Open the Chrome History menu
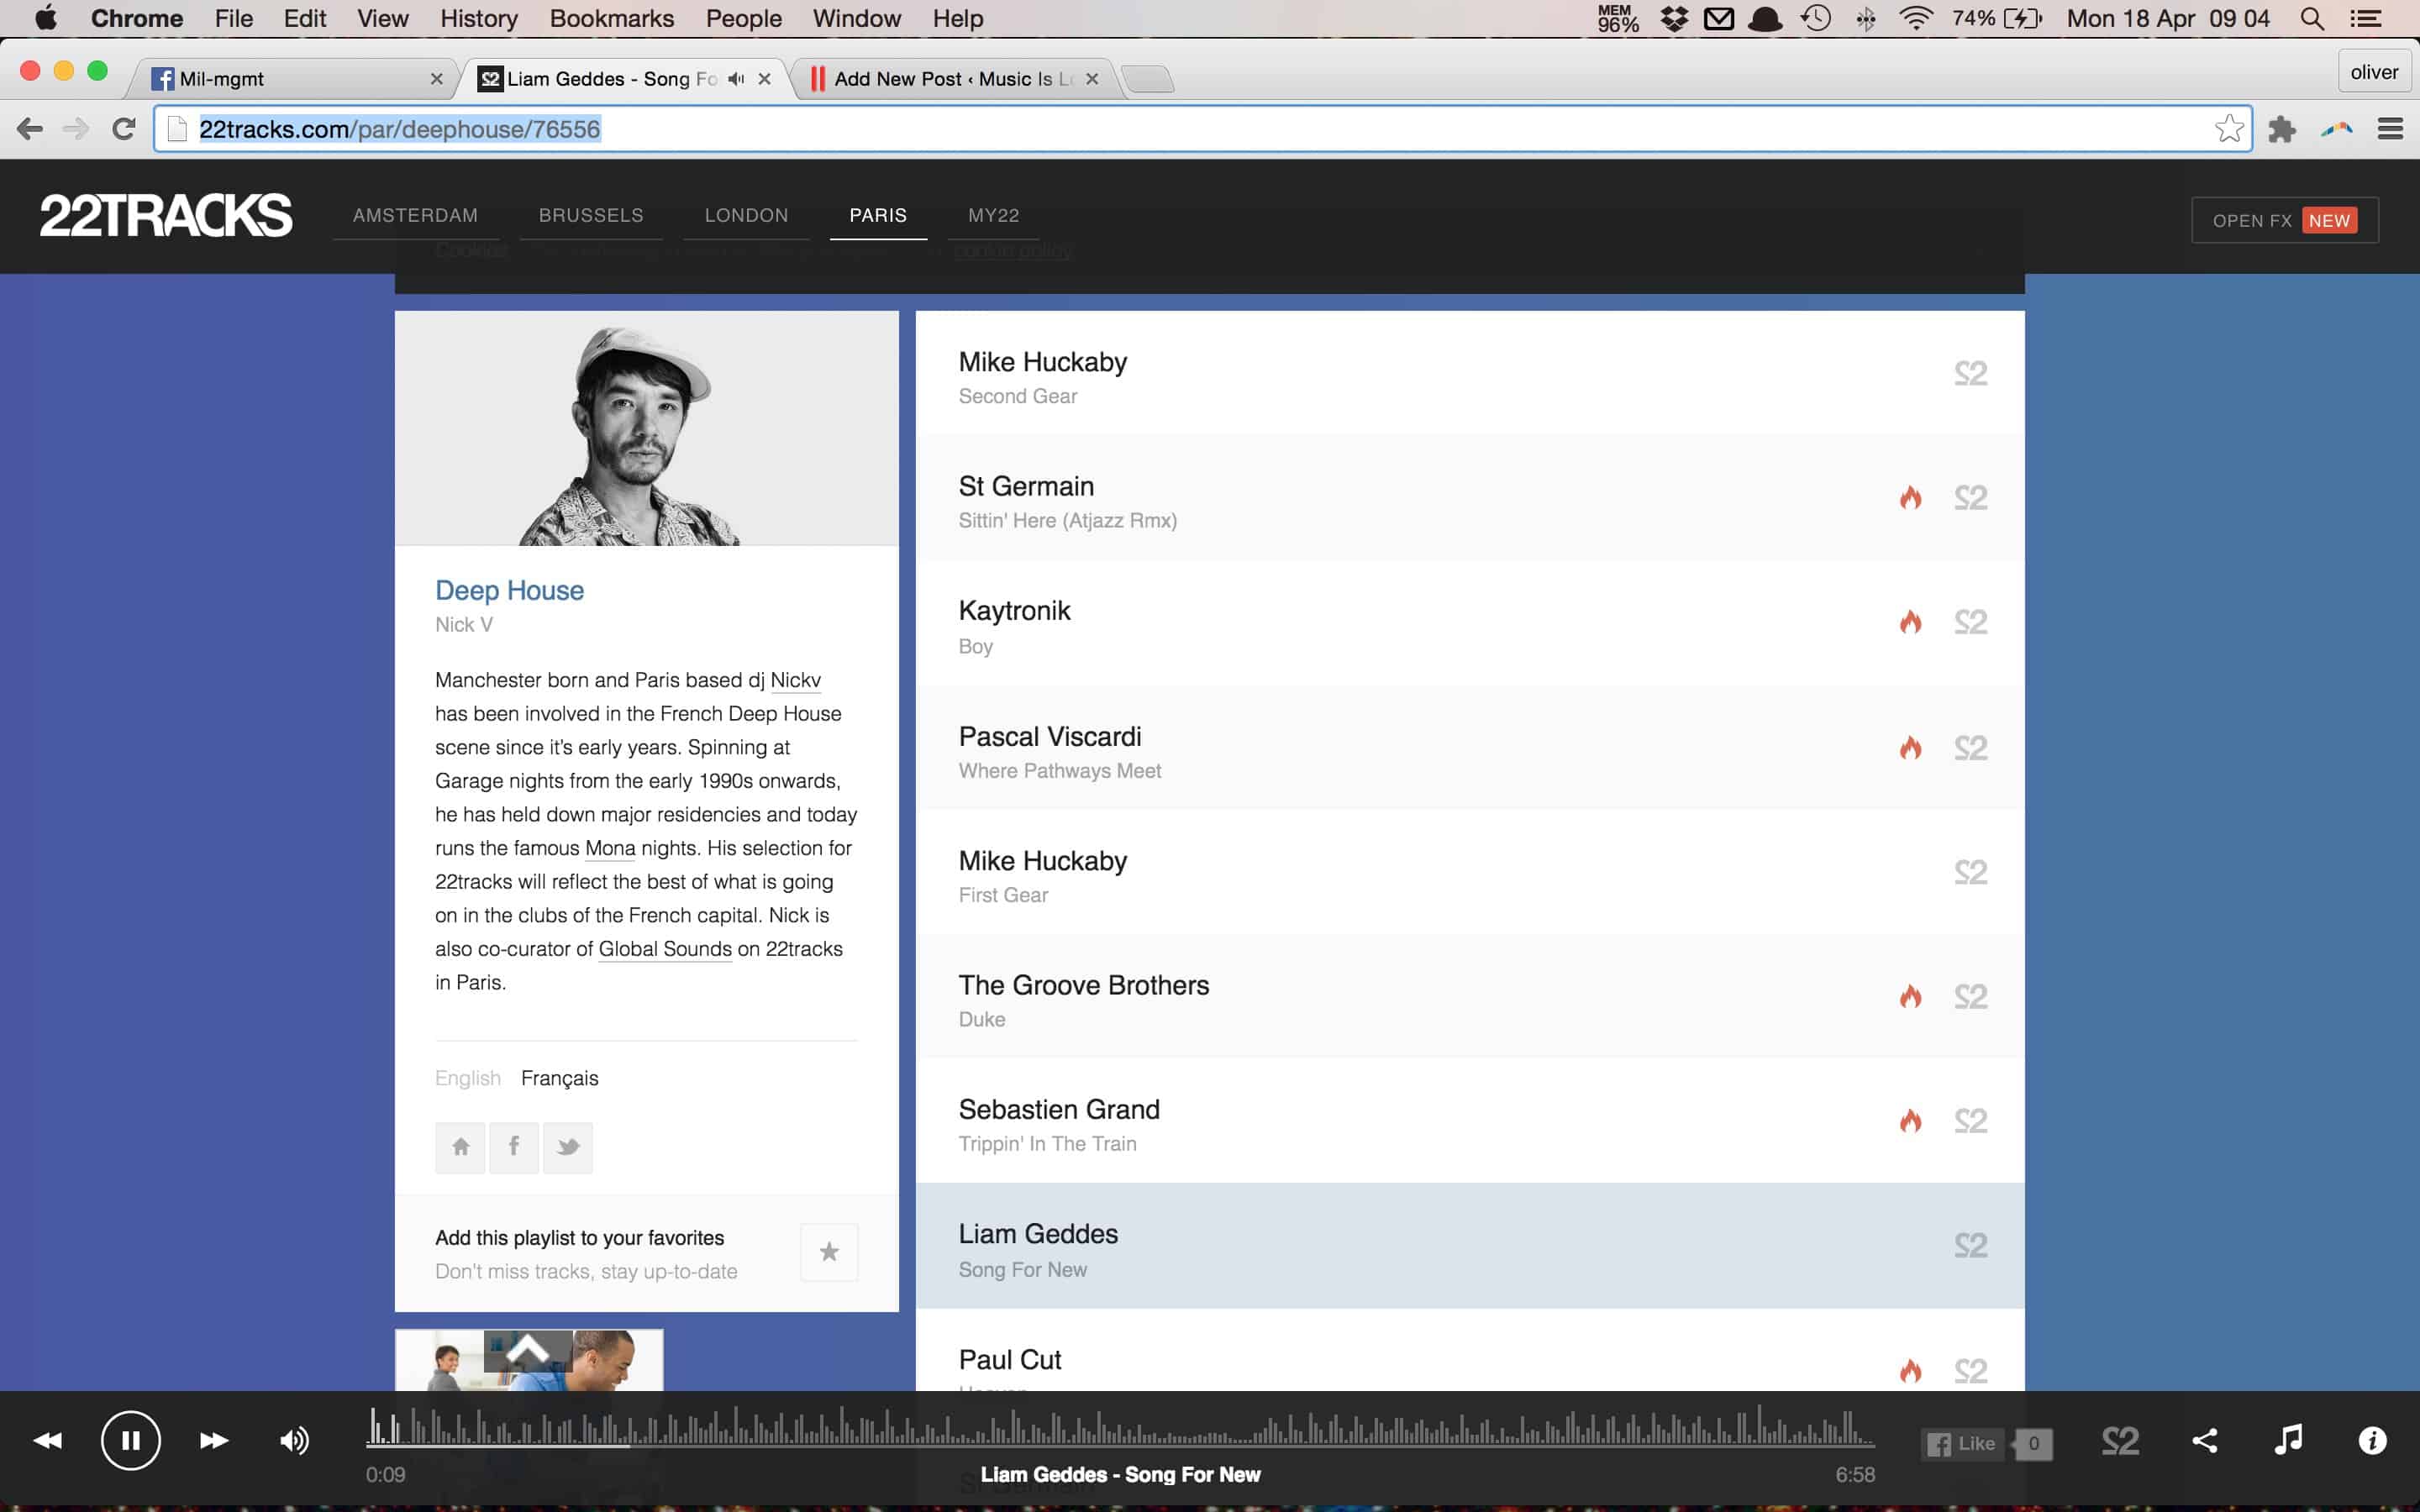 pos(479,18)
